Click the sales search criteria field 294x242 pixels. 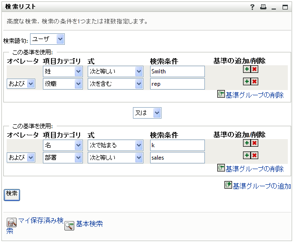(177, 158)
